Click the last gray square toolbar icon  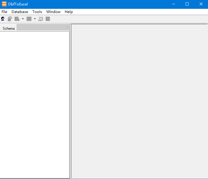tap(48, 19)
